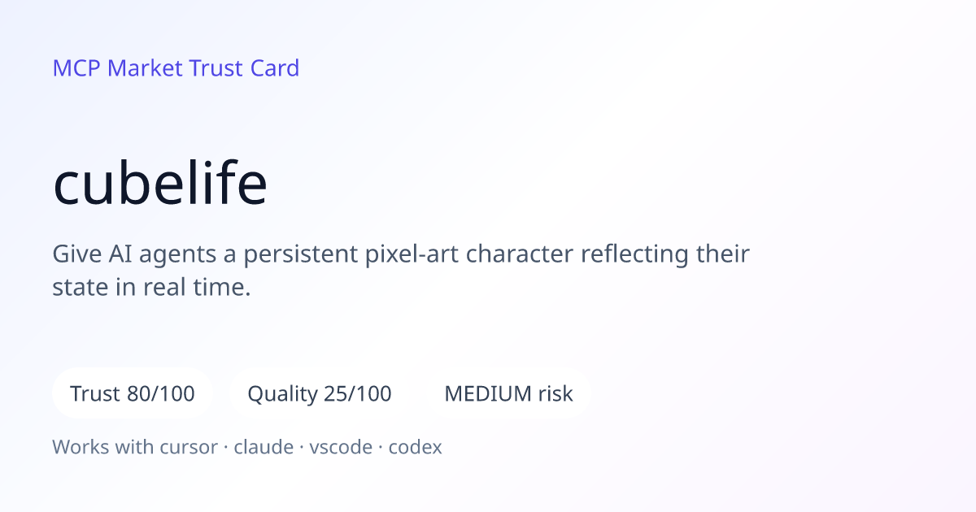This screenshot has height=512, width=976.
Task: Select the cubelife title text
Action: [160, 184]
